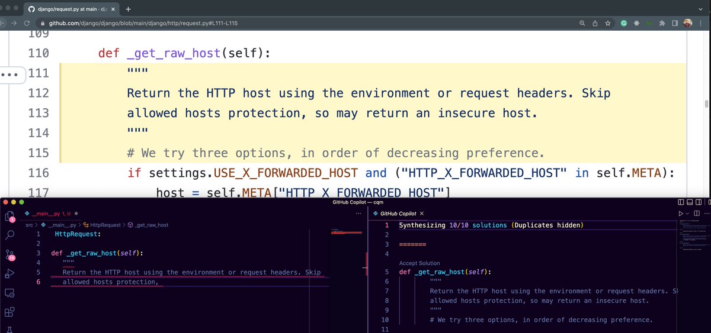Open a new browser tab with plus

coord(129,9)
